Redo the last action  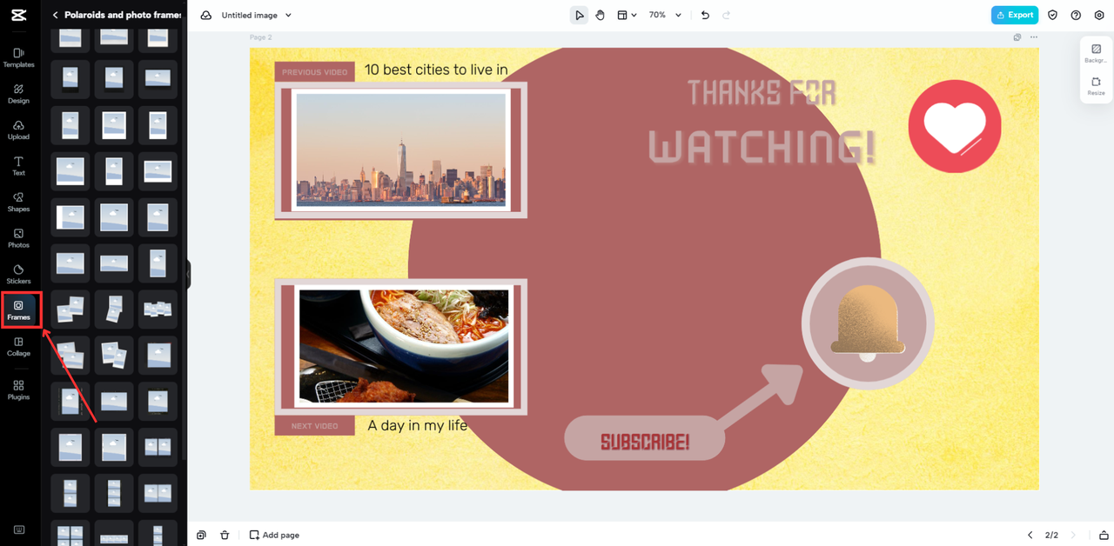coord(727,15)
